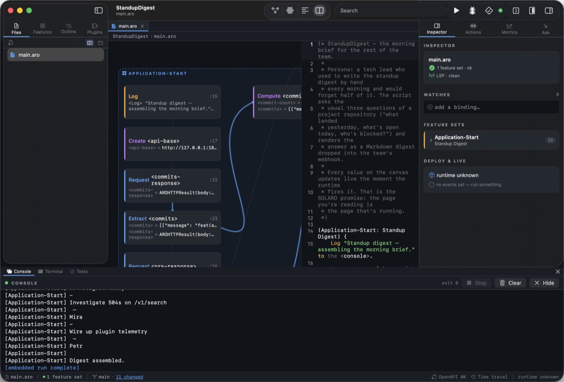Click StandupDigest in the breadcrumb
The width and height of the screenshot is (564, 382).
(x=131, y=36)
